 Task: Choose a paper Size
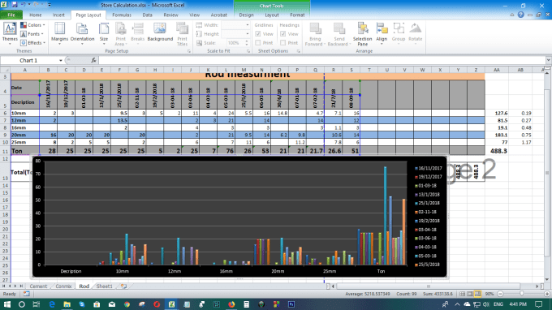104,34
